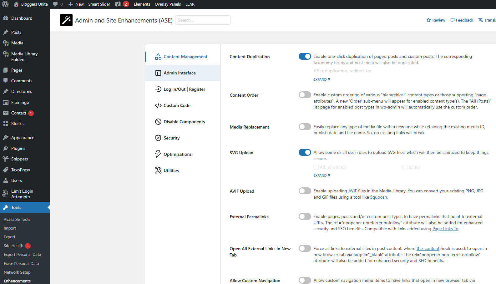Click the ASE settings search field

point(203,20)
